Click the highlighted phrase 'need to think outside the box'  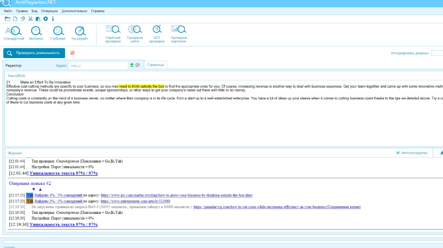point(141,86)
